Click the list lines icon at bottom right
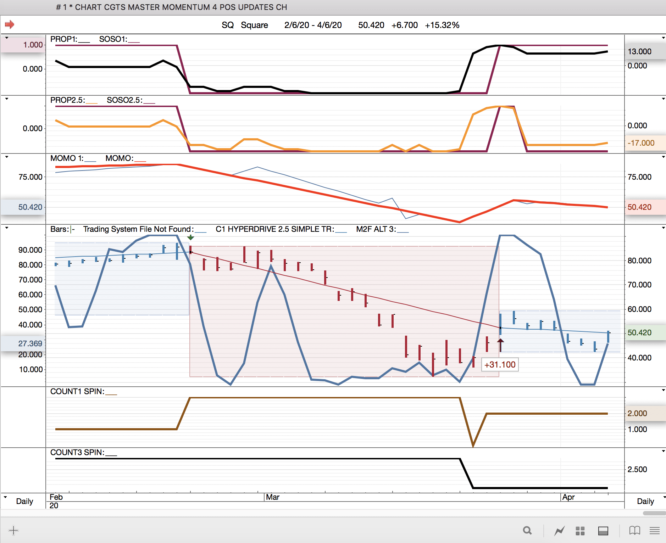This screenshot has height=543, width=666. click(654, 531)
